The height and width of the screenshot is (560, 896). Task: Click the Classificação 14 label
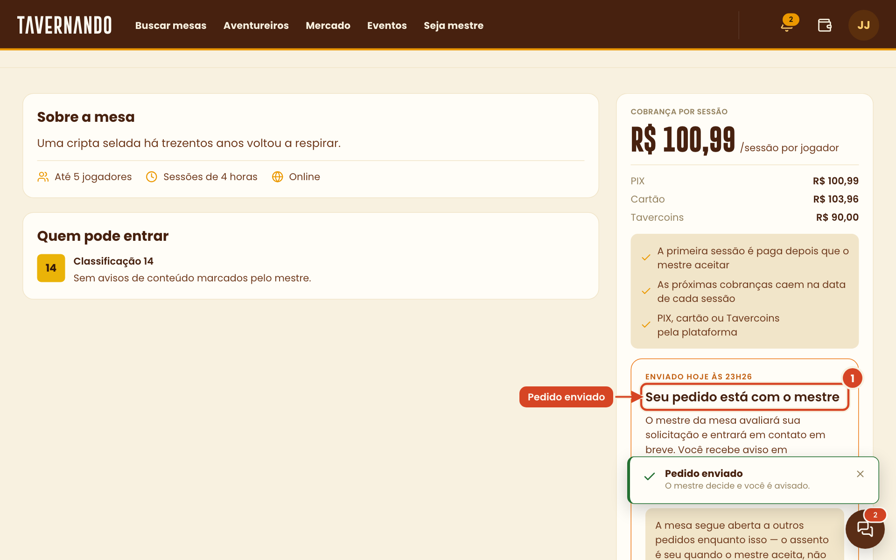coord(113,261)
